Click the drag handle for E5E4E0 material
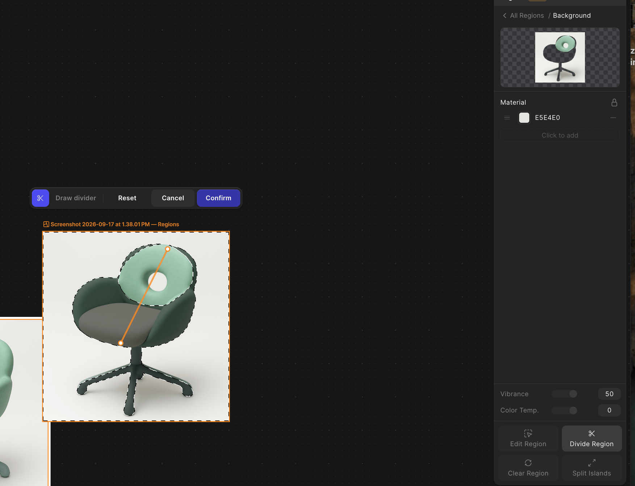The width and height of the screenshot is (635, 486). pyautogui.click(x=507, y=118)
